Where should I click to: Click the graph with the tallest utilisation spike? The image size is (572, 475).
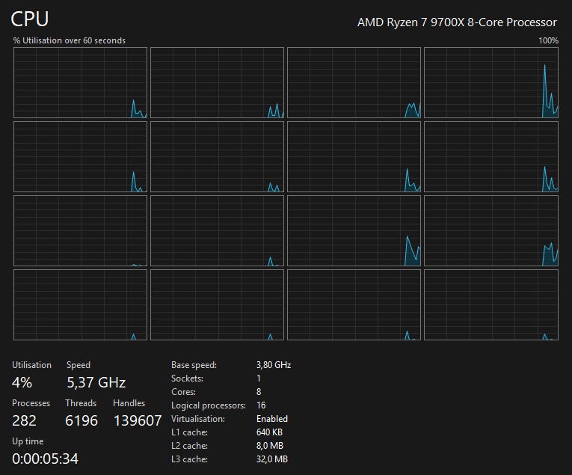(491, 82)
